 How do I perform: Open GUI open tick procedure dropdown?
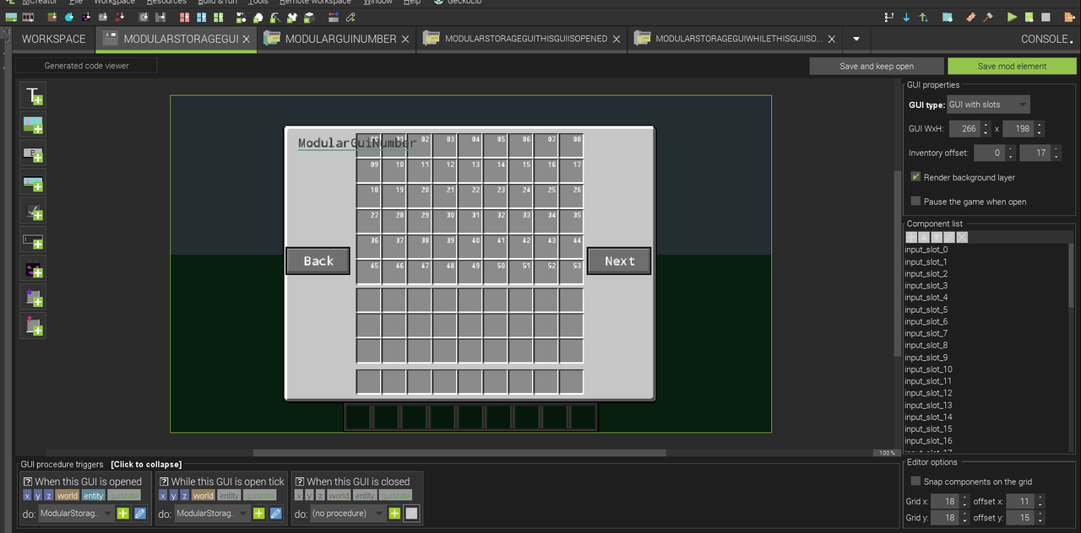[x=211, y=513]
